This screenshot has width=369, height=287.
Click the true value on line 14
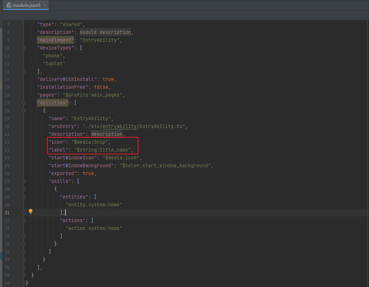[108, 79]
